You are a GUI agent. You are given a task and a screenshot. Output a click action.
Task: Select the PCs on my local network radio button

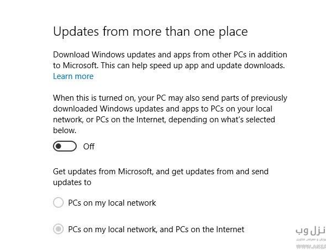coord(58,202)
